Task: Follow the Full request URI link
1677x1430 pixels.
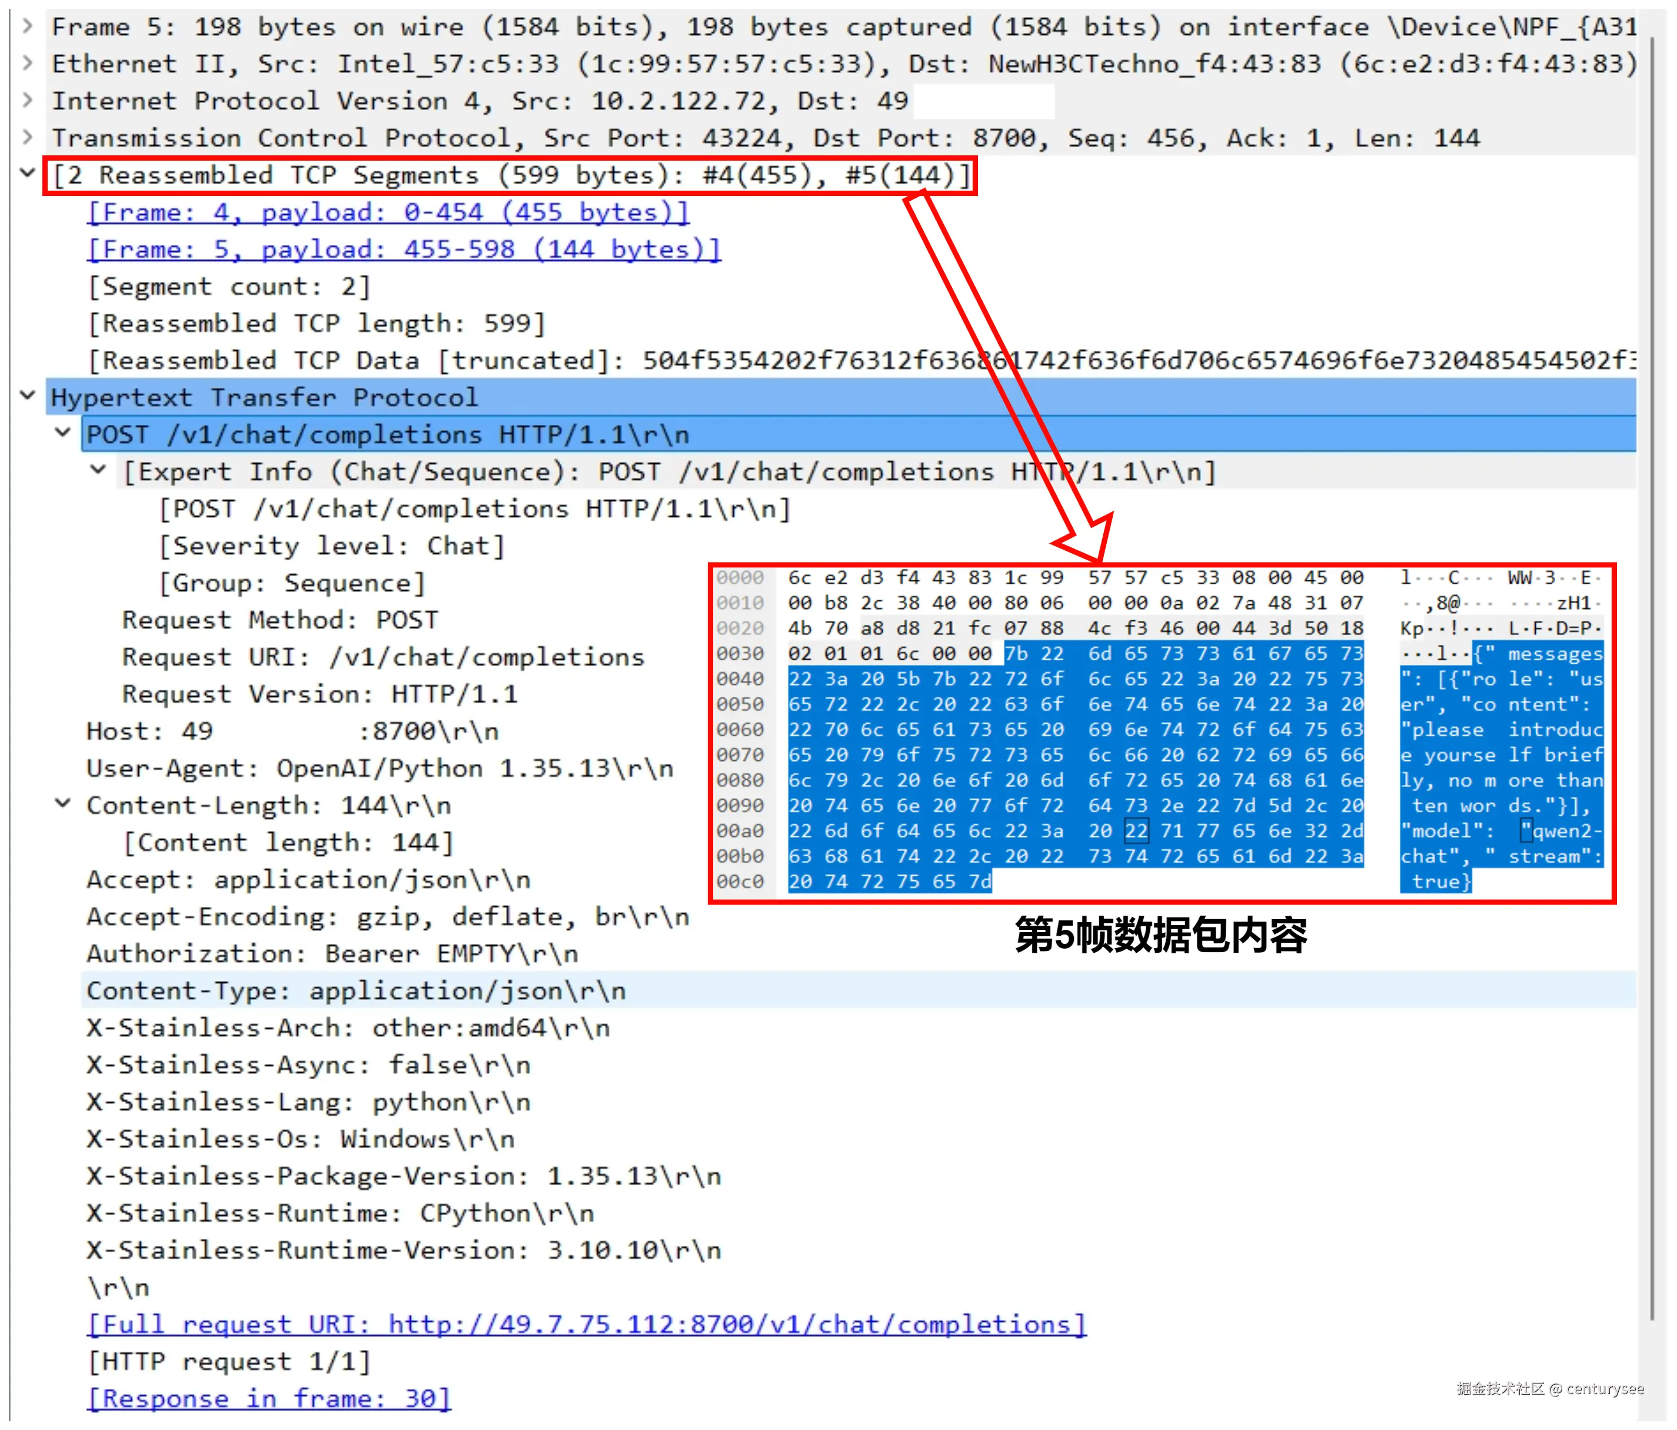Action: [586, 1325]
